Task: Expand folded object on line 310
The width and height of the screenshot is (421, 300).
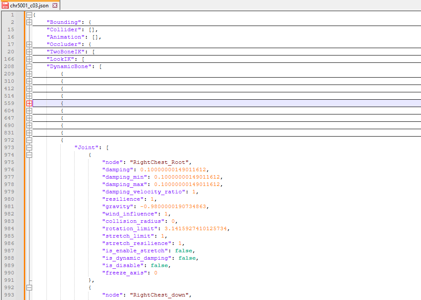Action: (x=29, y=81)
